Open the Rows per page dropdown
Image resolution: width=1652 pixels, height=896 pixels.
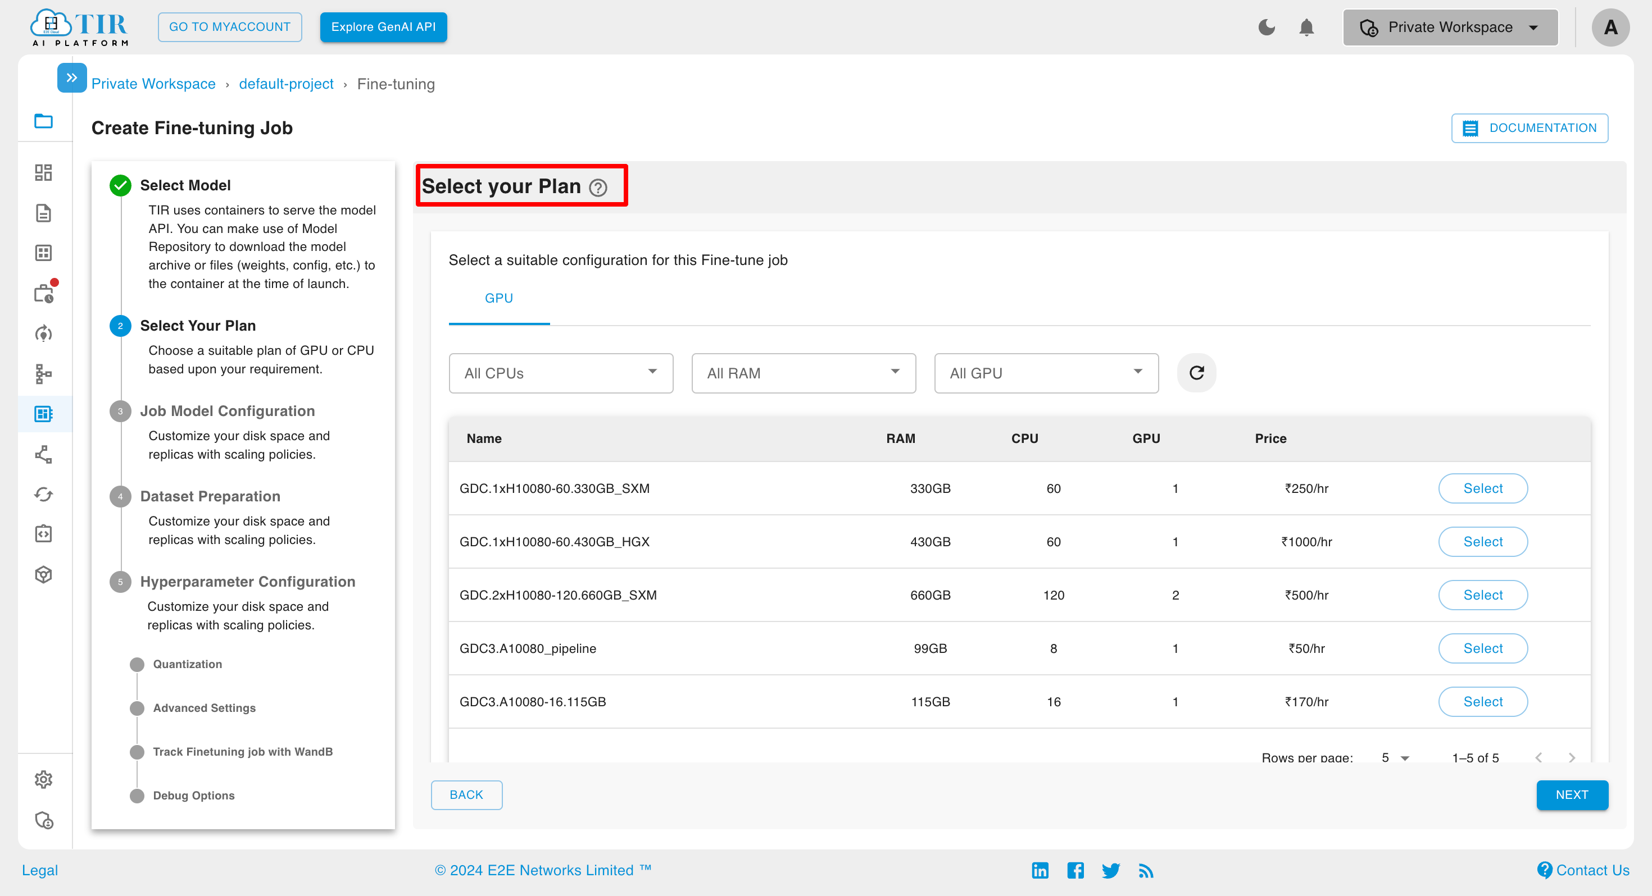[x=1395, y=757]
